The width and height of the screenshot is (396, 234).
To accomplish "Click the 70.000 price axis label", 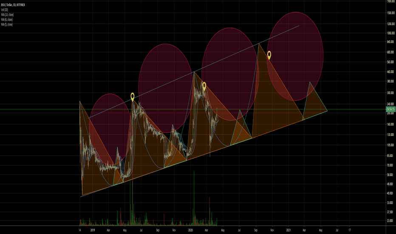I will (390, 165).
